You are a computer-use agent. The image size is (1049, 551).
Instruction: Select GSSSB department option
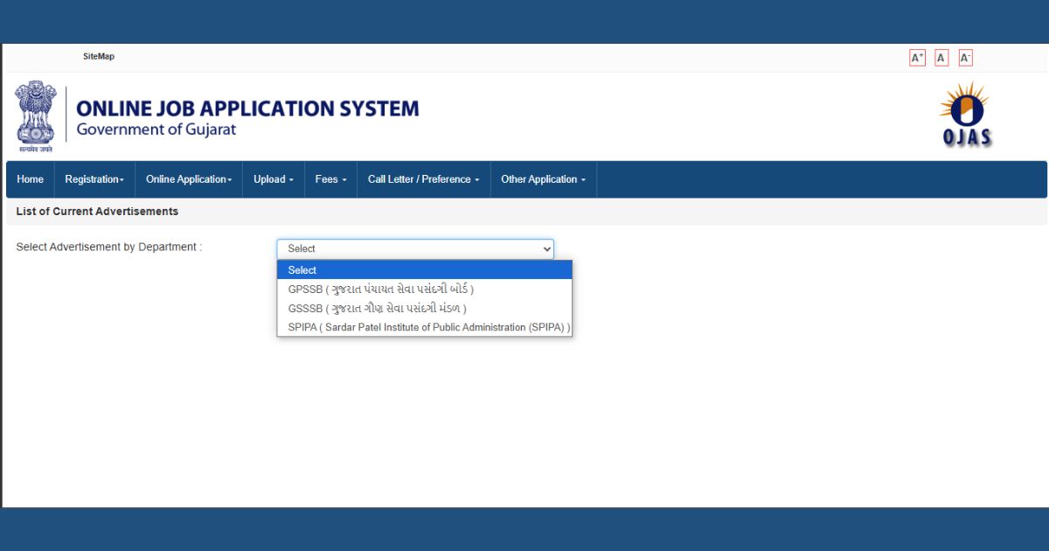[x=425, y=308]
